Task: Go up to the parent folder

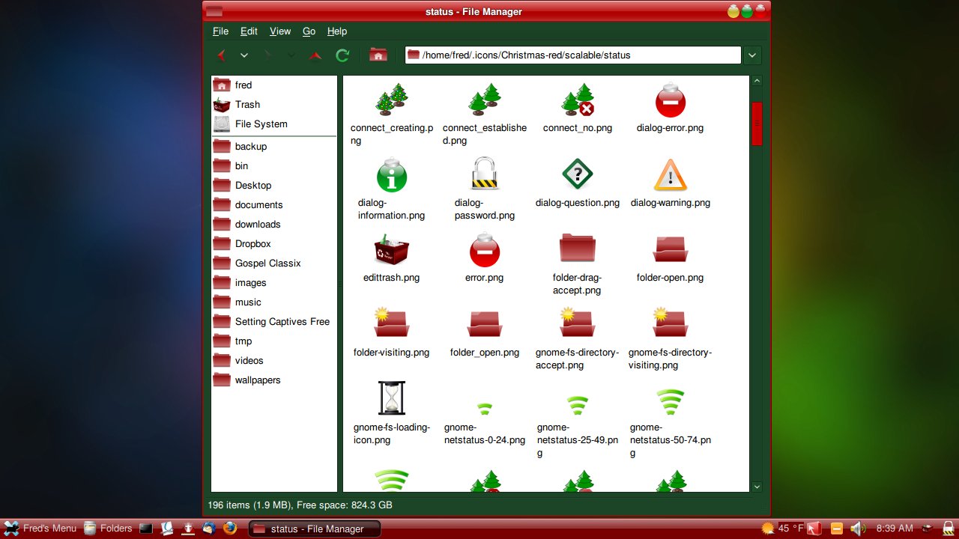Action: click(x=315, y=55)
